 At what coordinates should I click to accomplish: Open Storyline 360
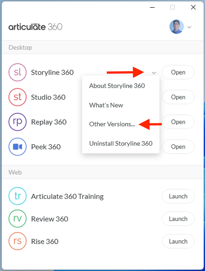pyautogui.click(x=178, y=72)
